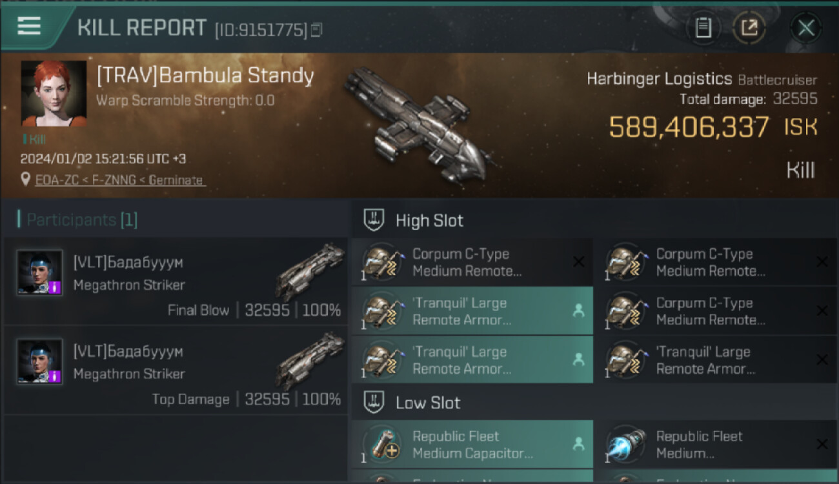Share kill report via export icon

pos(749,28)
